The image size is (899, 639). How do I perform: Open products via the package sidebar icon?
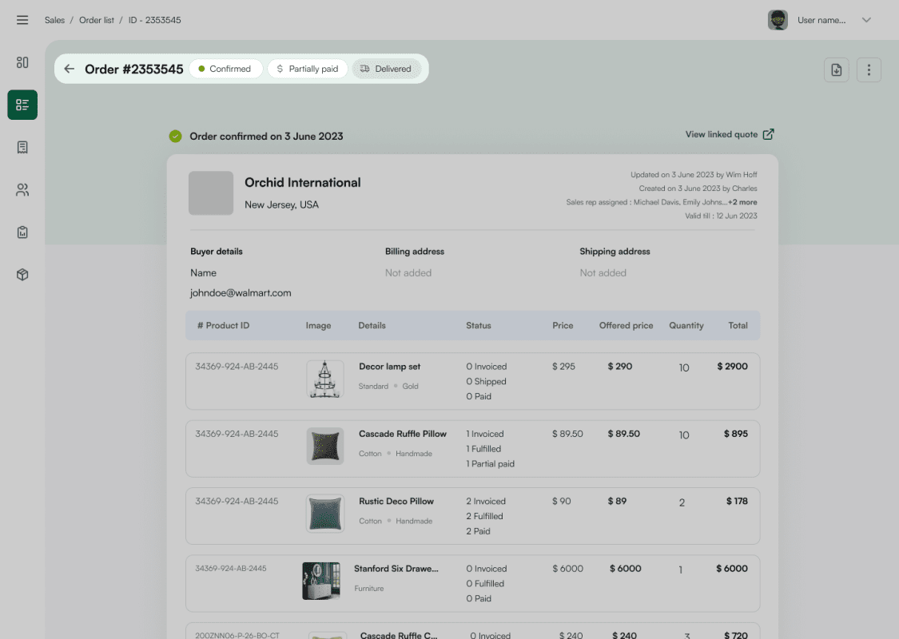click(22, 274)
